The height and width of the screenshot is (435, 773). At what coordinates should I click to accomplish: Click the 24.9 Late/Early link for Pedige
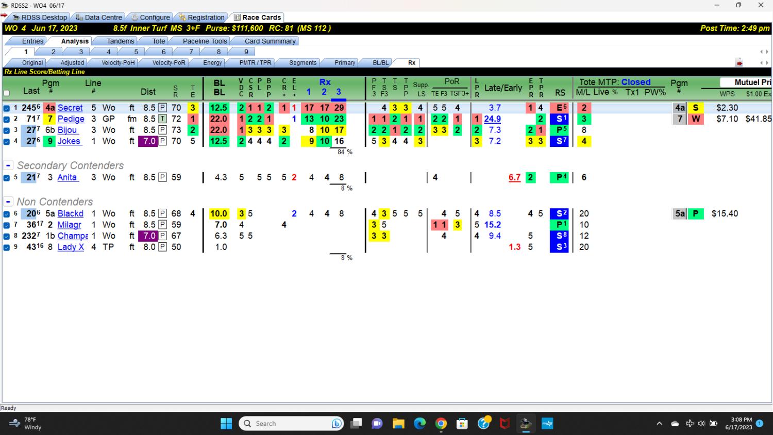(492, 119)
